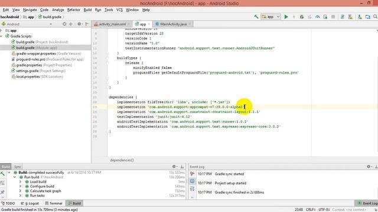The image size is (378, 212).
Task: Select proguard-rules.pro file in the tree
Action: tap(47, 59)
